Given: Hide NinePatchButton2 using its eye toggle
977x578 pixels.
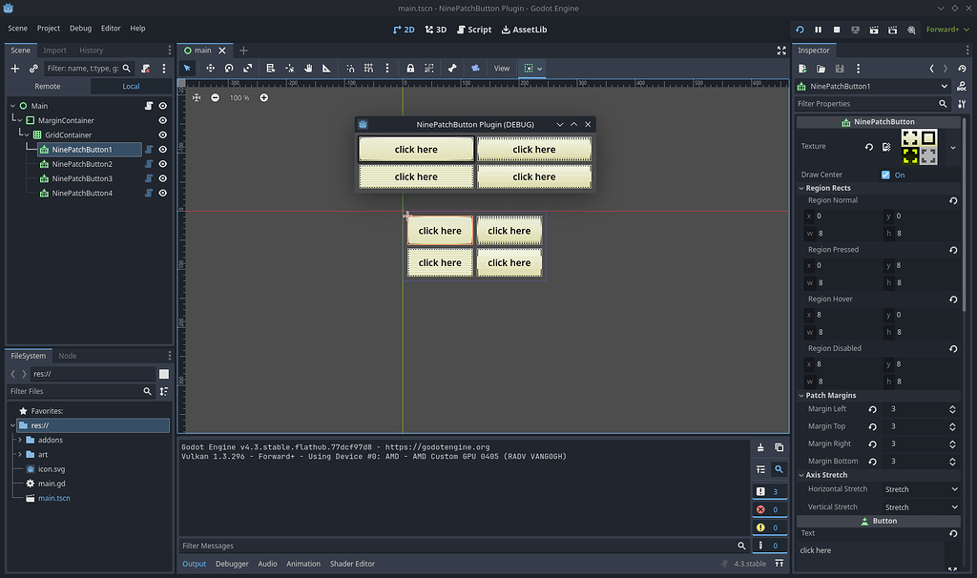Looking at the screenshot, I should tap(162, 163).
